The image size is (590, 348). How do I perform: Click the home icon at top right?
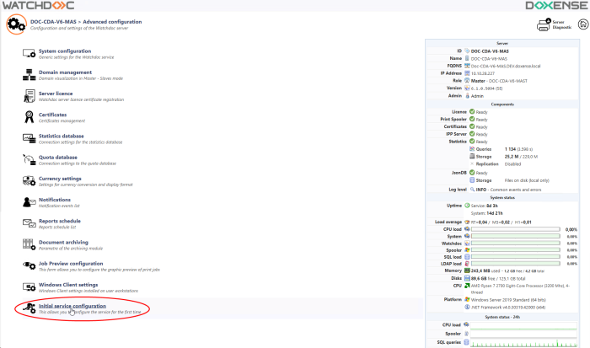coord(582,24)
